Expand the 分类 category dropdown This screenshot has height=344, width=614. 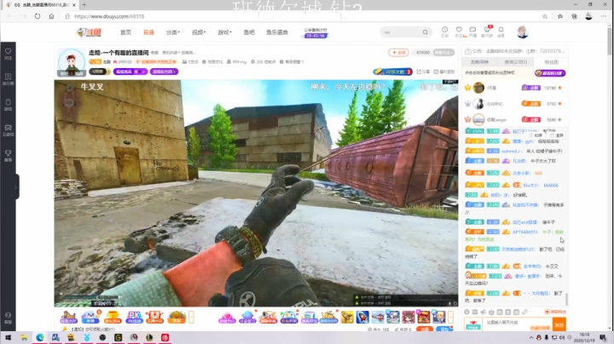click(x=172, y=32)
